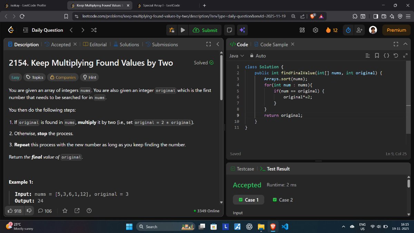The image size is (414, 233).
Task: Open the notes sticky-note icon beside Submit
Action: click(x=229, y=30)
